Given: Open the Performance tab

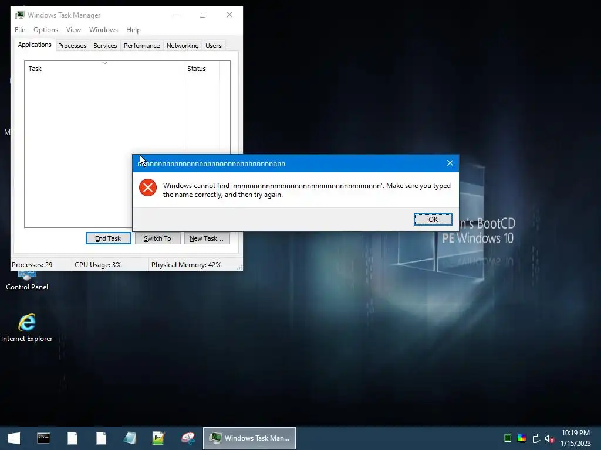Looking at the screenshot, I should click(141, 46).
